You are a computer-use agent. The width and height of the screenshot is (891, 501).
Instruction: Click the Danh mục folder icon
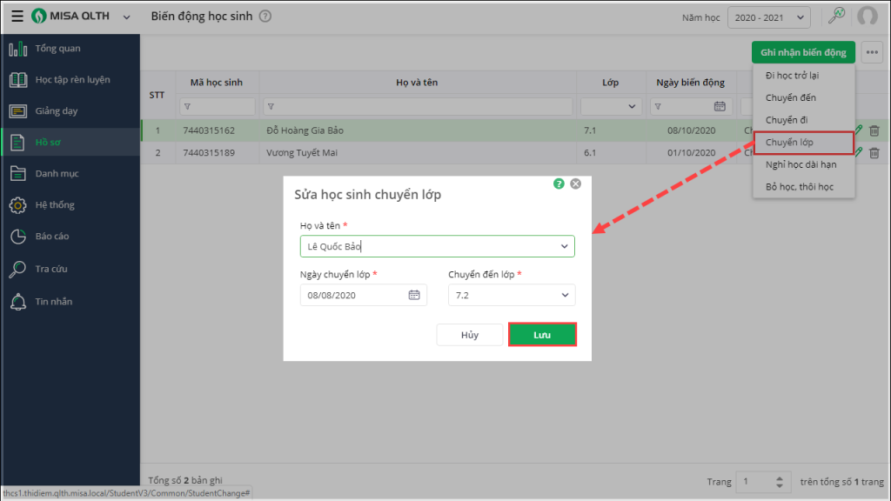[17, 173]
